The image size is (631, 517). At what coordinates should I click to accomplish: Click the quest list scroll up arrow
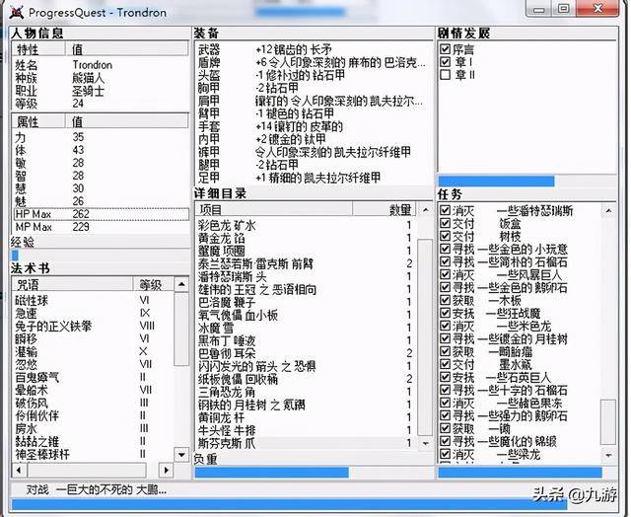coord(608,210)
